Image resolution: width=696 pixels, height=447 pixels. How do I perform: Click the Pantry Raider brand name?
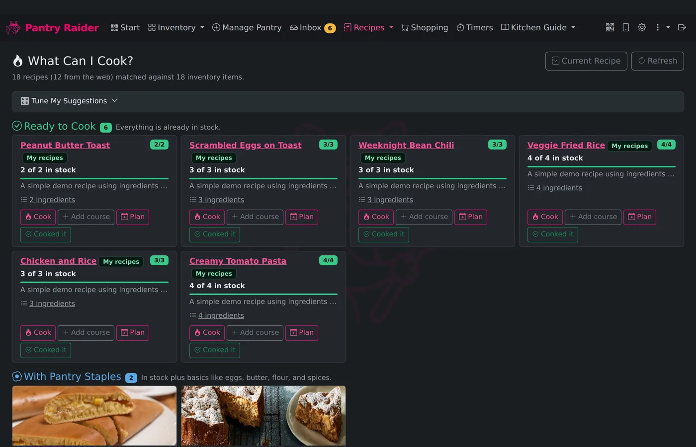(62, 28)
